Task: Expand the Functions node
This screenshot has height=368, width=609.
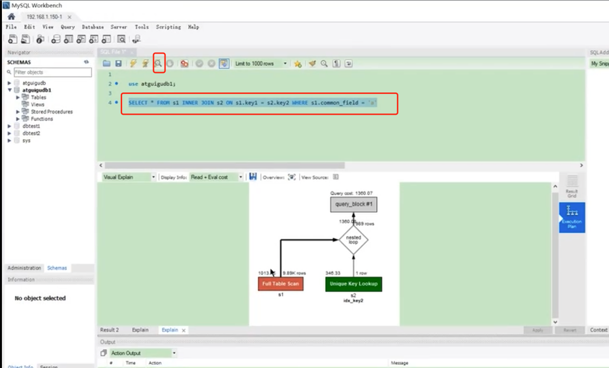Action: tap(18, 119)
